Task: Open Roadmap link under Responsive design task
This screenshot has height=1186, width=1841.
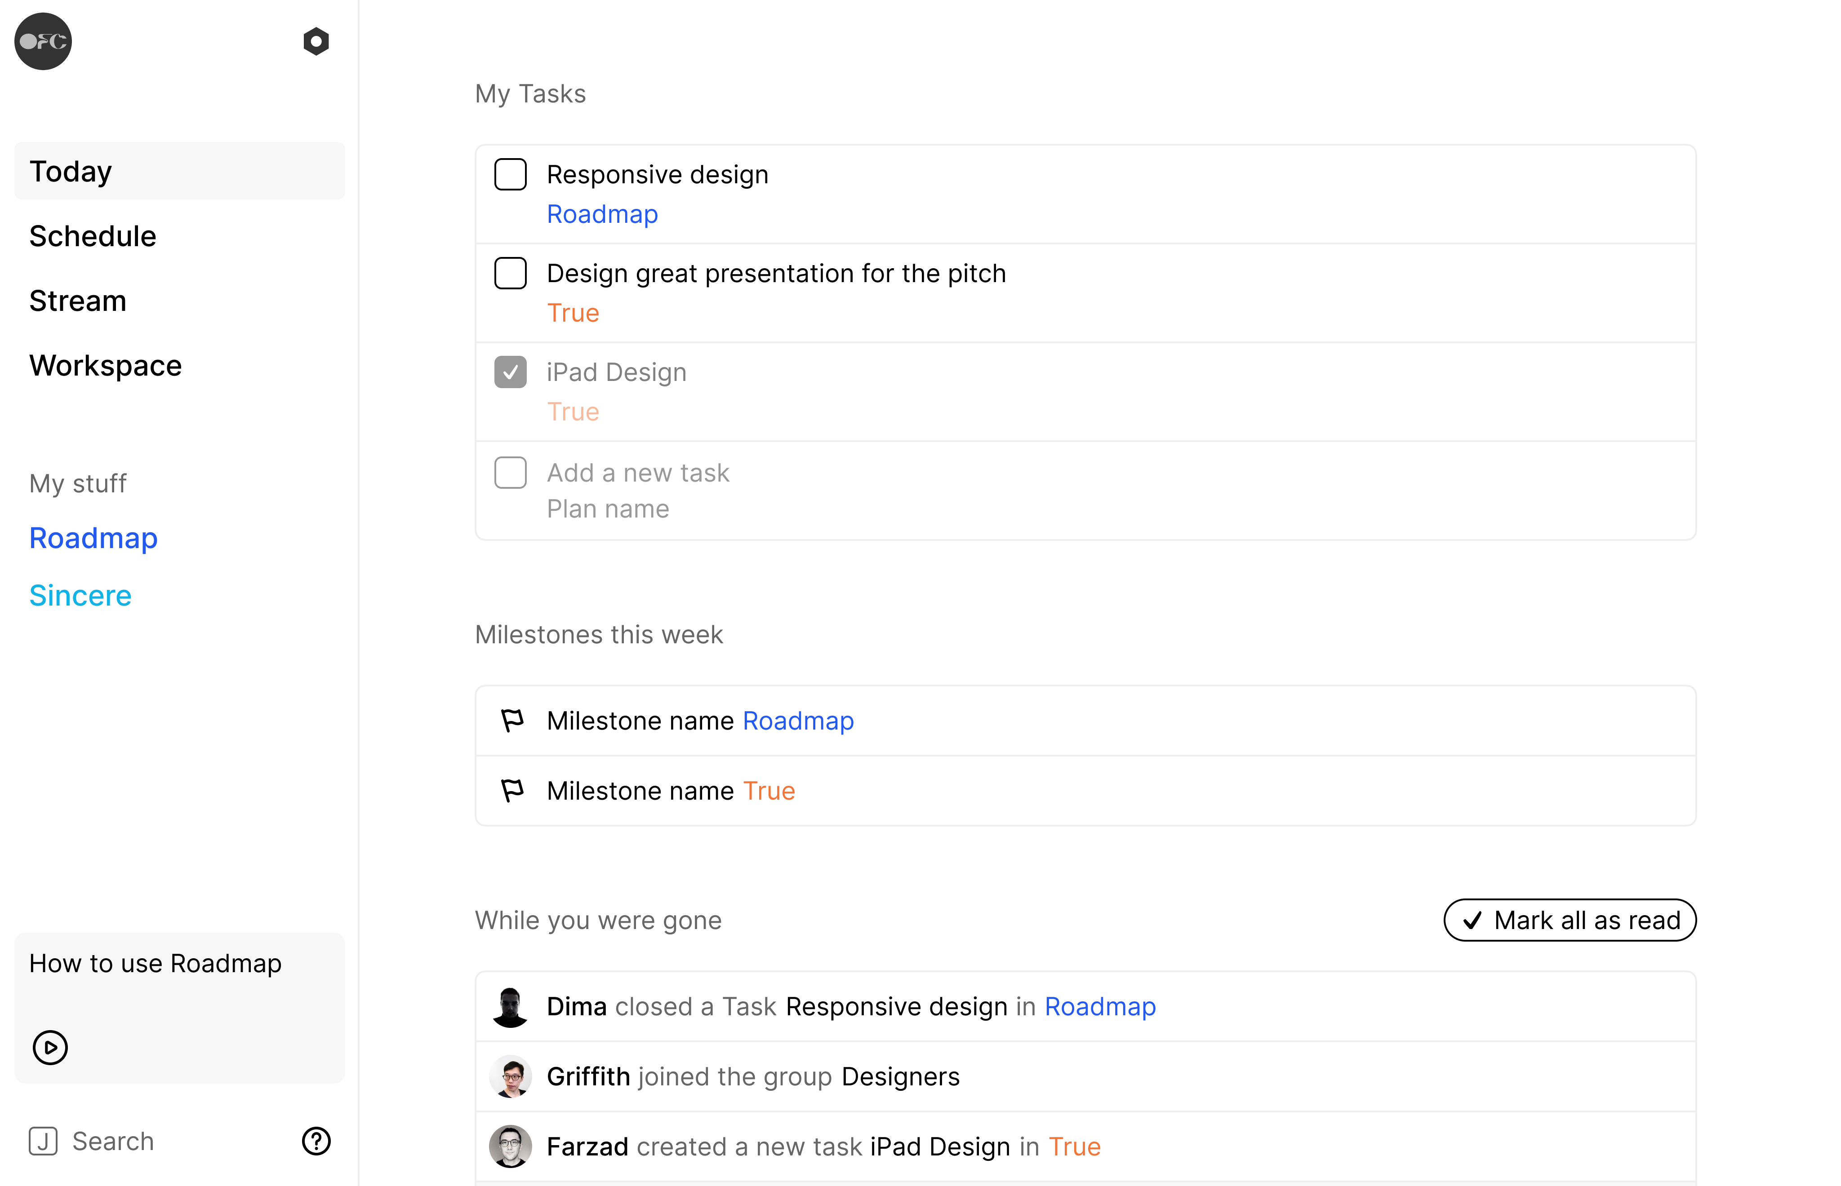Action: [602, 214]
